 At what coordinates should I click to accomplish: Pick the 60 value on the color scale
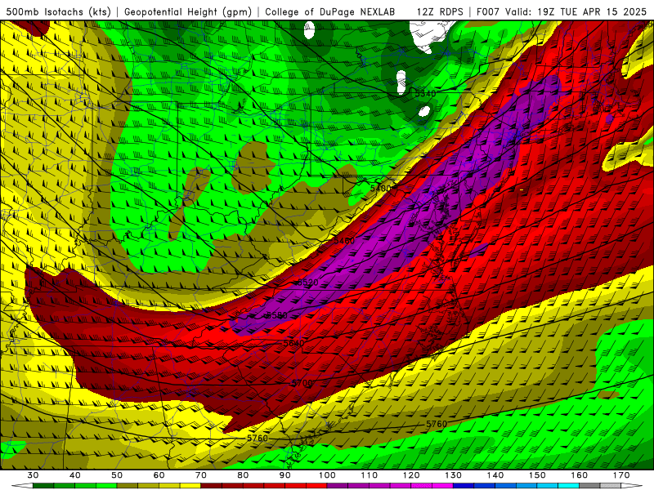coord(159,475)
